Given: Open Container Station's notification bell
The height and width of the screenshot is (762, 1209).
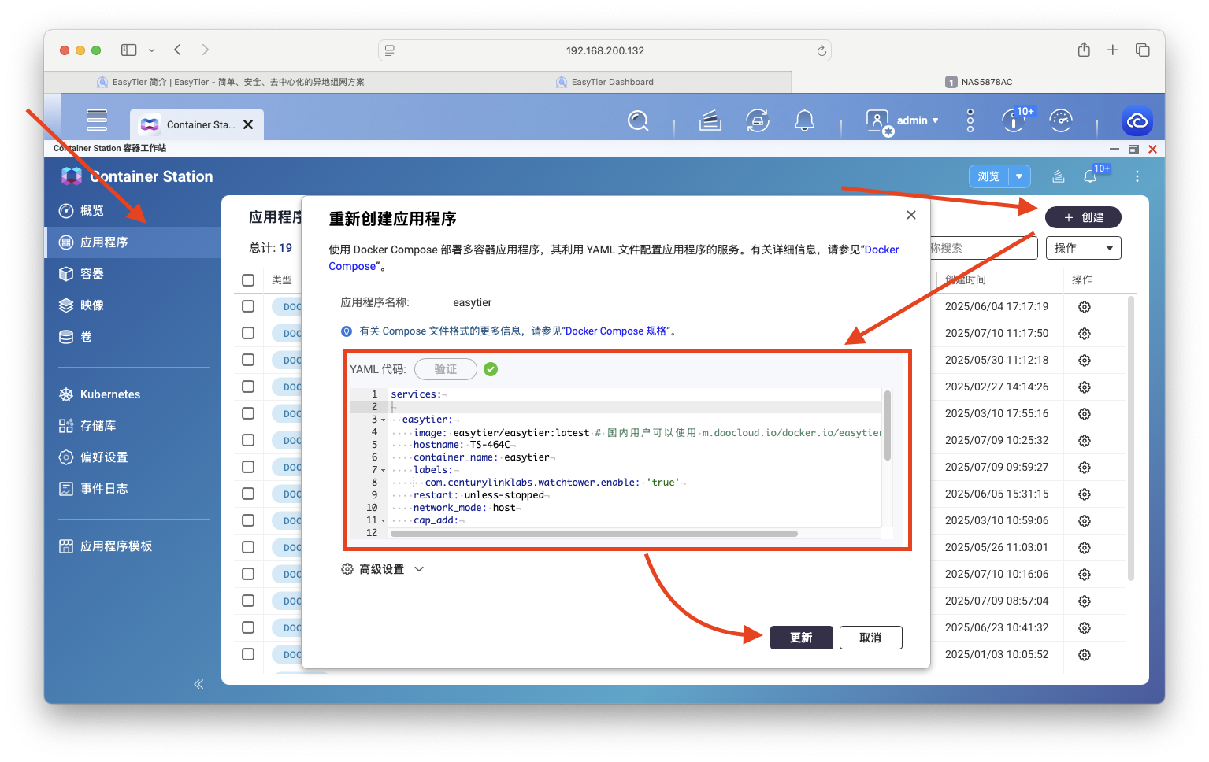Looking at the screenshot, I should coord(1092,176).
